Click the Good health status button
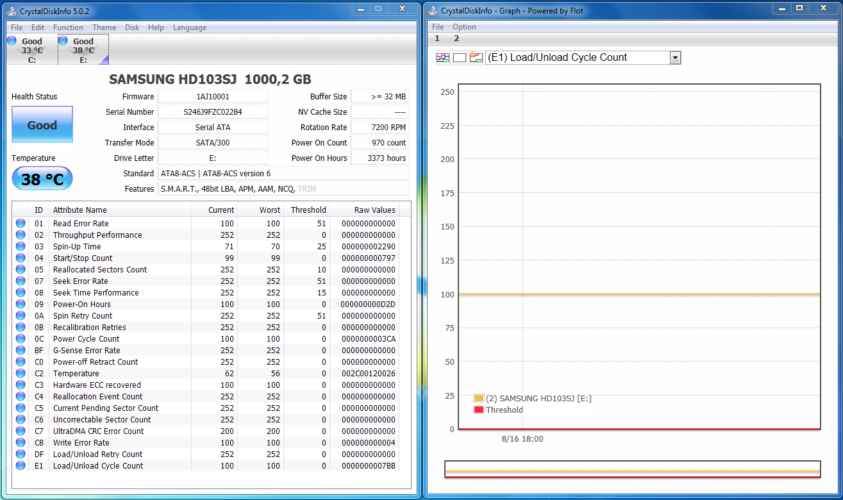Viewport: 843px width, 500px height. (42, 124)
